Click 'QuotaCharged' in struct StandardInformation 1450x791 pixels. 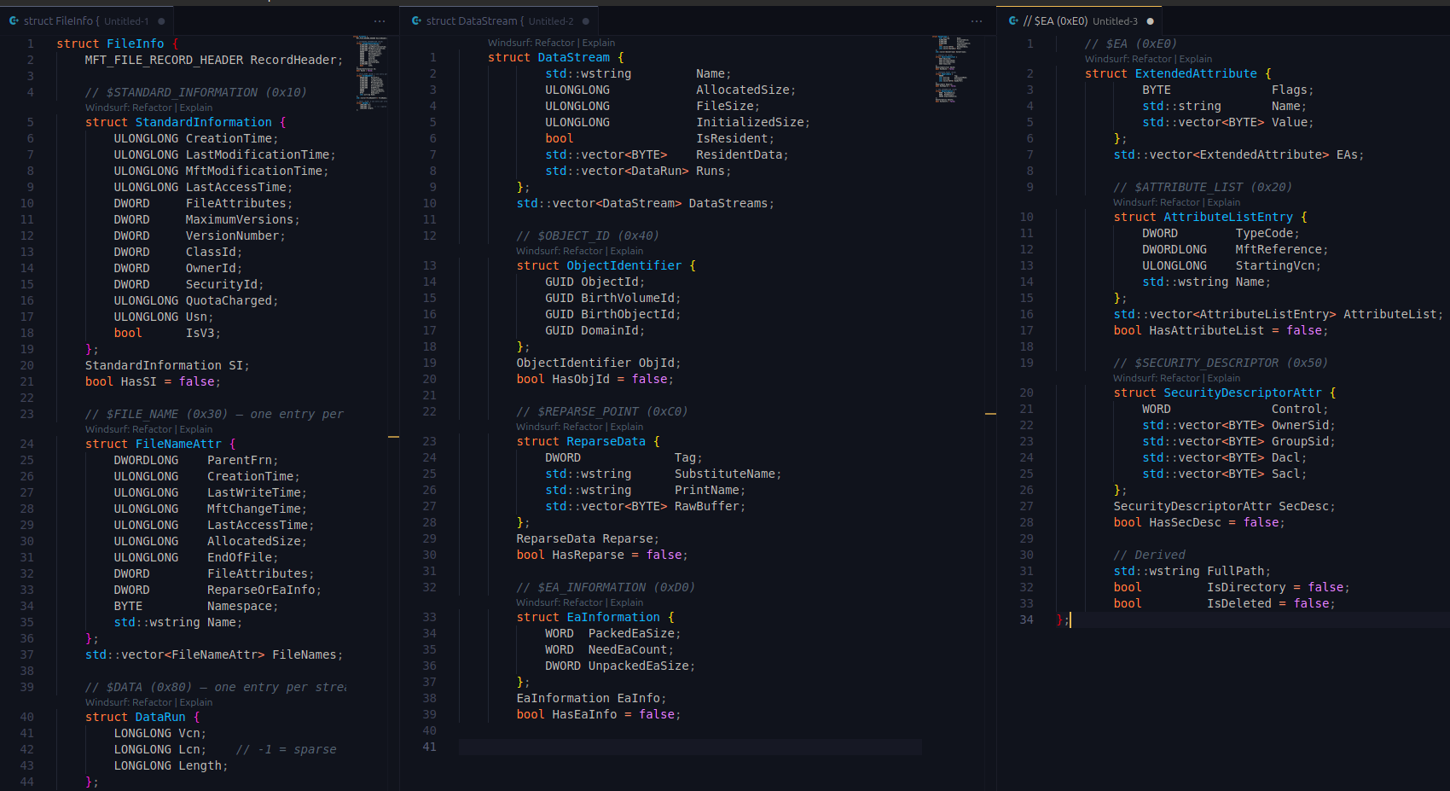point(229,300)
